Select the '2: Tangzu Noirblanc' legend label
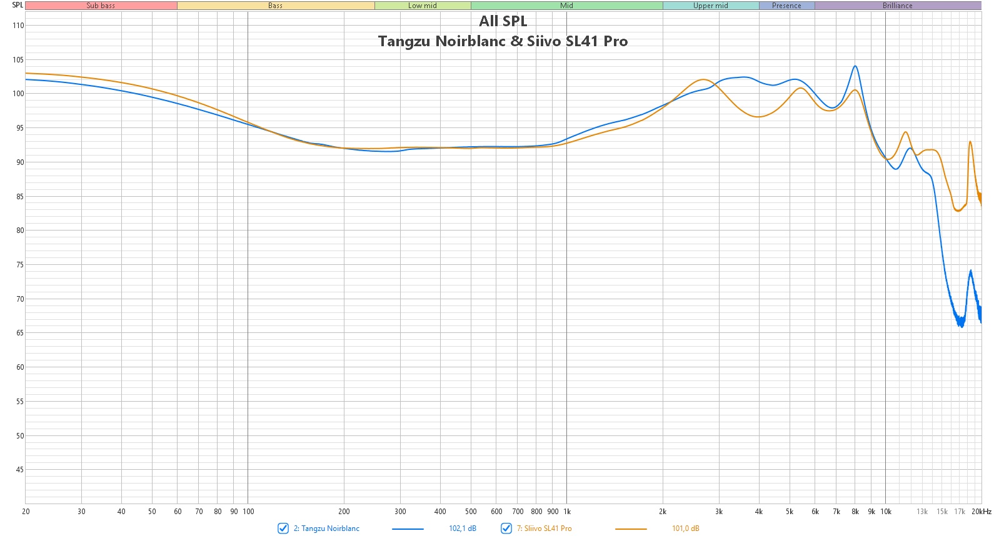 [x=326, y=529]
